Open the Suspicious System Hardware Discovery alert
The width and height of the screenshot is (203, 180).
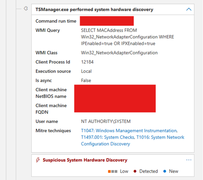coord(85,160)
